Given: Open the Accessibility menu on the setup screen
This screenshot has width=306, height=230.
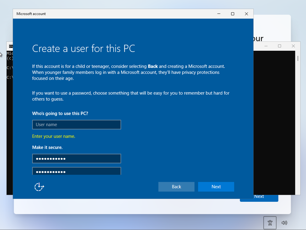Looking at the screenshot, I should pos(270,223).
